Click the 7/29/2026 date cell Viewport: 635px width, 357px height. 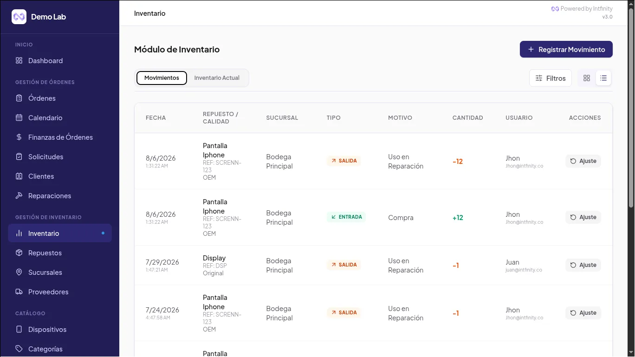(162, 262)
